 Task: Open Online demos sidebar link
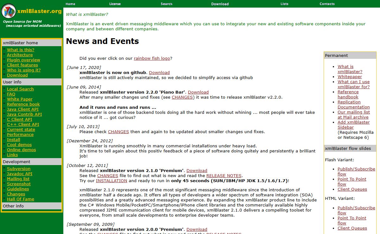click(22, 150)
